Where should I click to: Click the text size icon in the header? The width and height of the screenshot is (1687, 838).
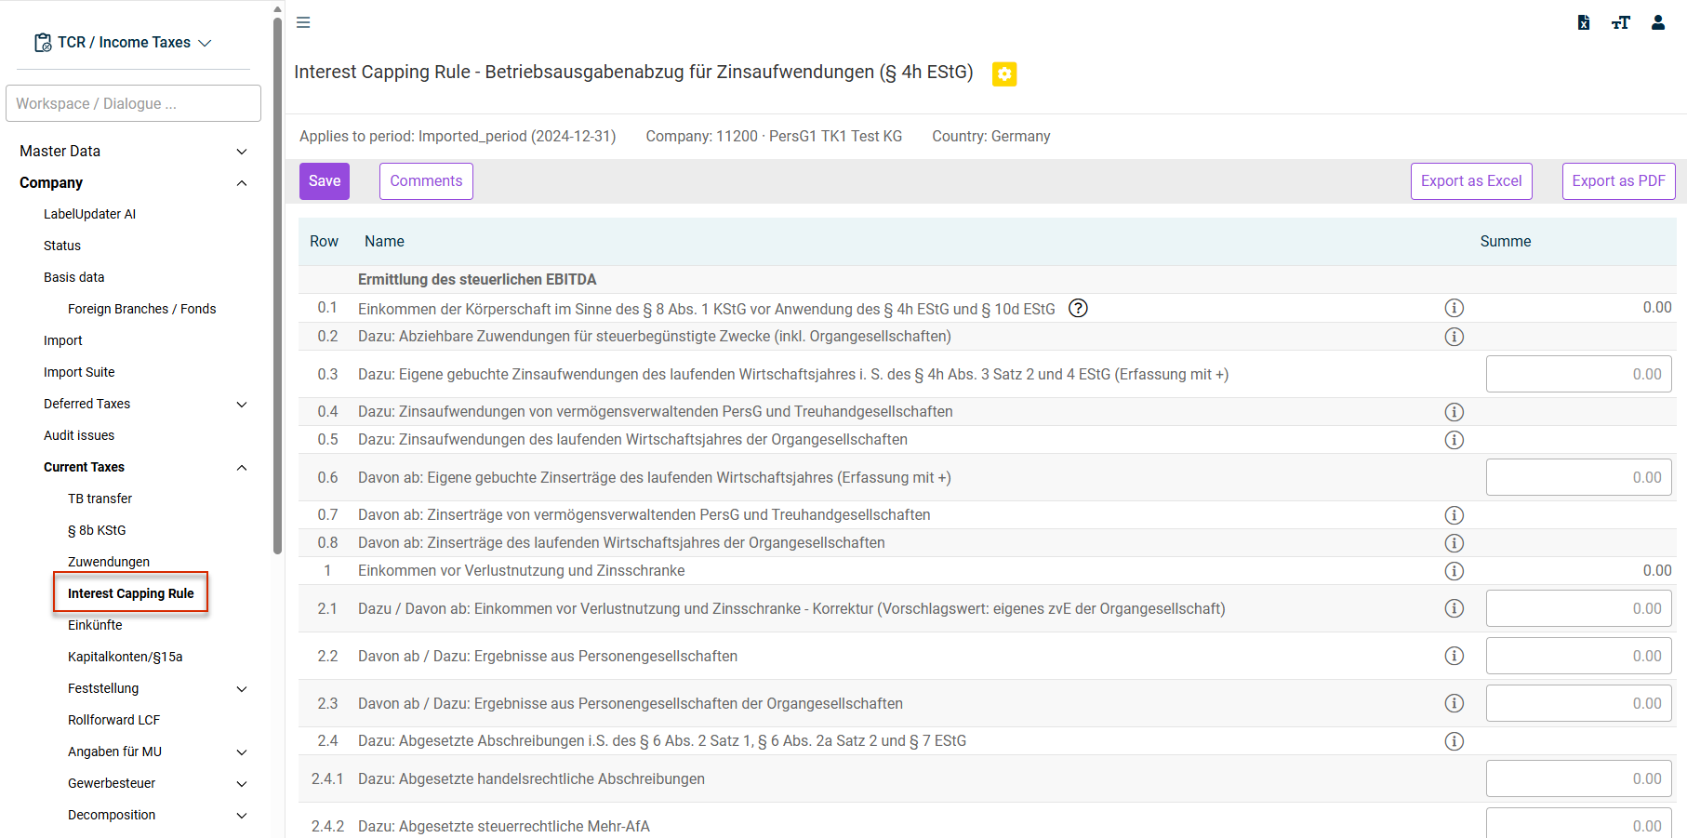pyautogui.click(x=1621, y=22)
